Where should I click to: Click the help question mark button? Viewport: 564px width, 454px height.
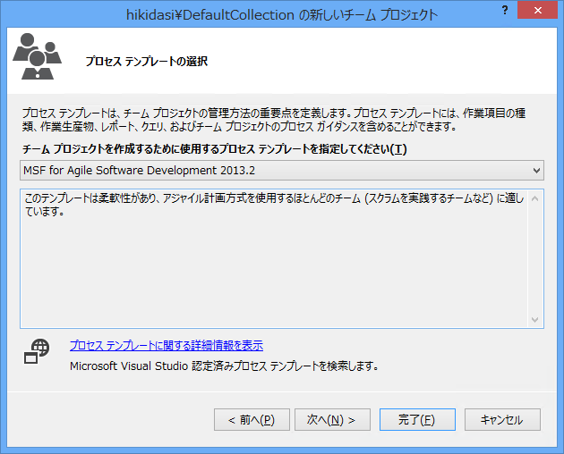pos(505,10)
